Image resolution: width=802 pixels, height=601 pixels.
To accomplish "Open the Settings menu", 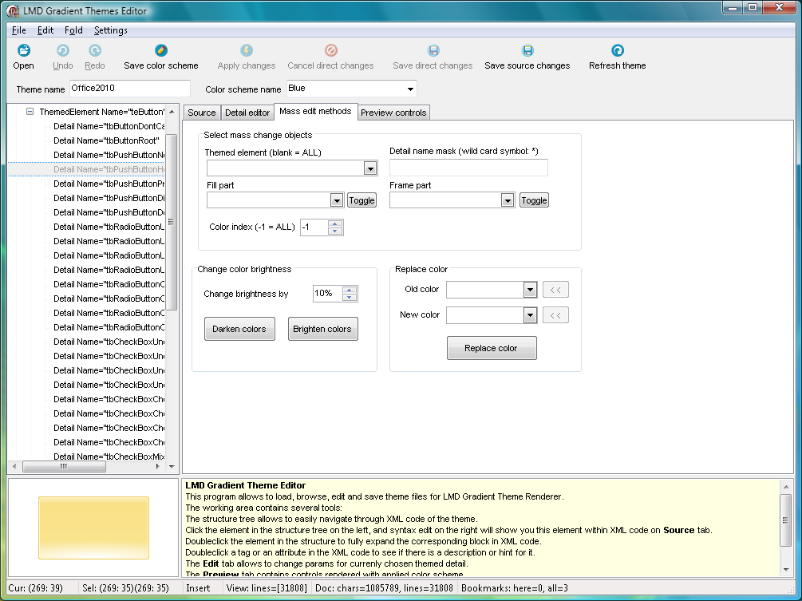I will click(110, 30).
